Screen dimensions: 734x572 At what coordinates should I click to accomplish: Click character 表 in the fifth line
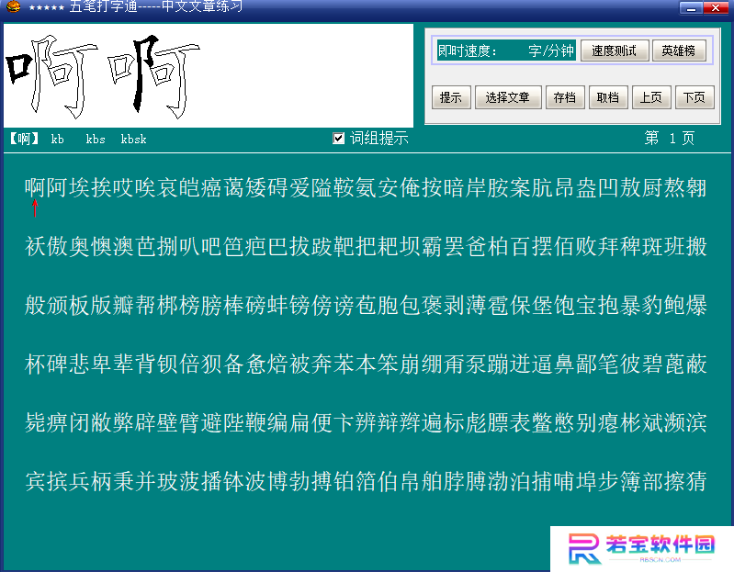(520, 423)
